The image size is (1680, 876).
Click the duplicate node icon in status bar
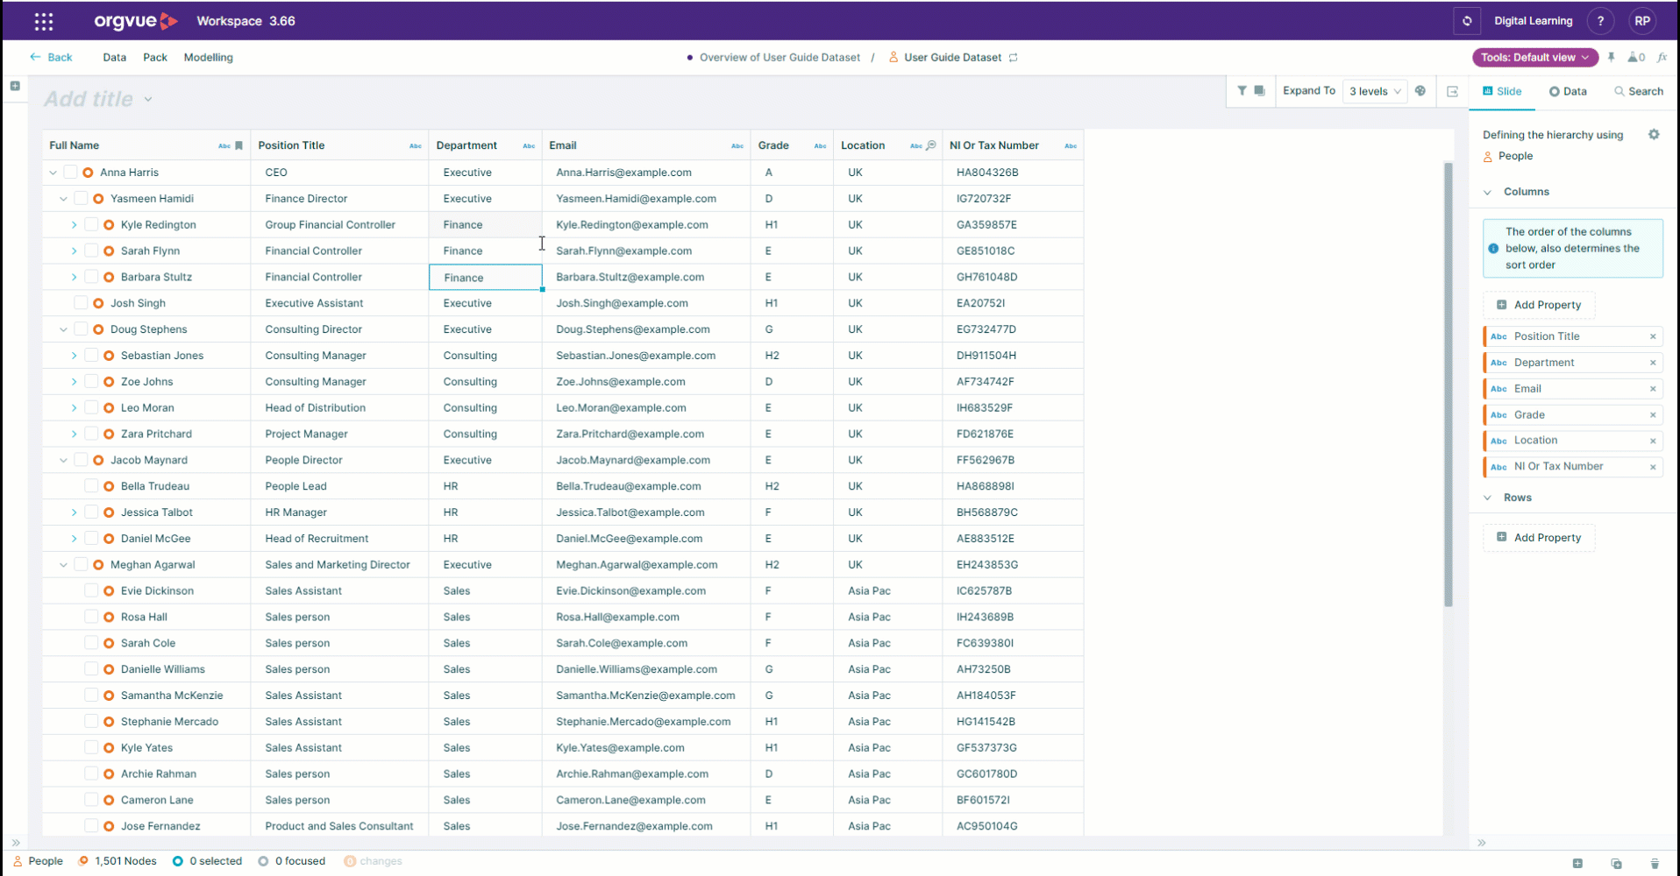(1616, 863)
